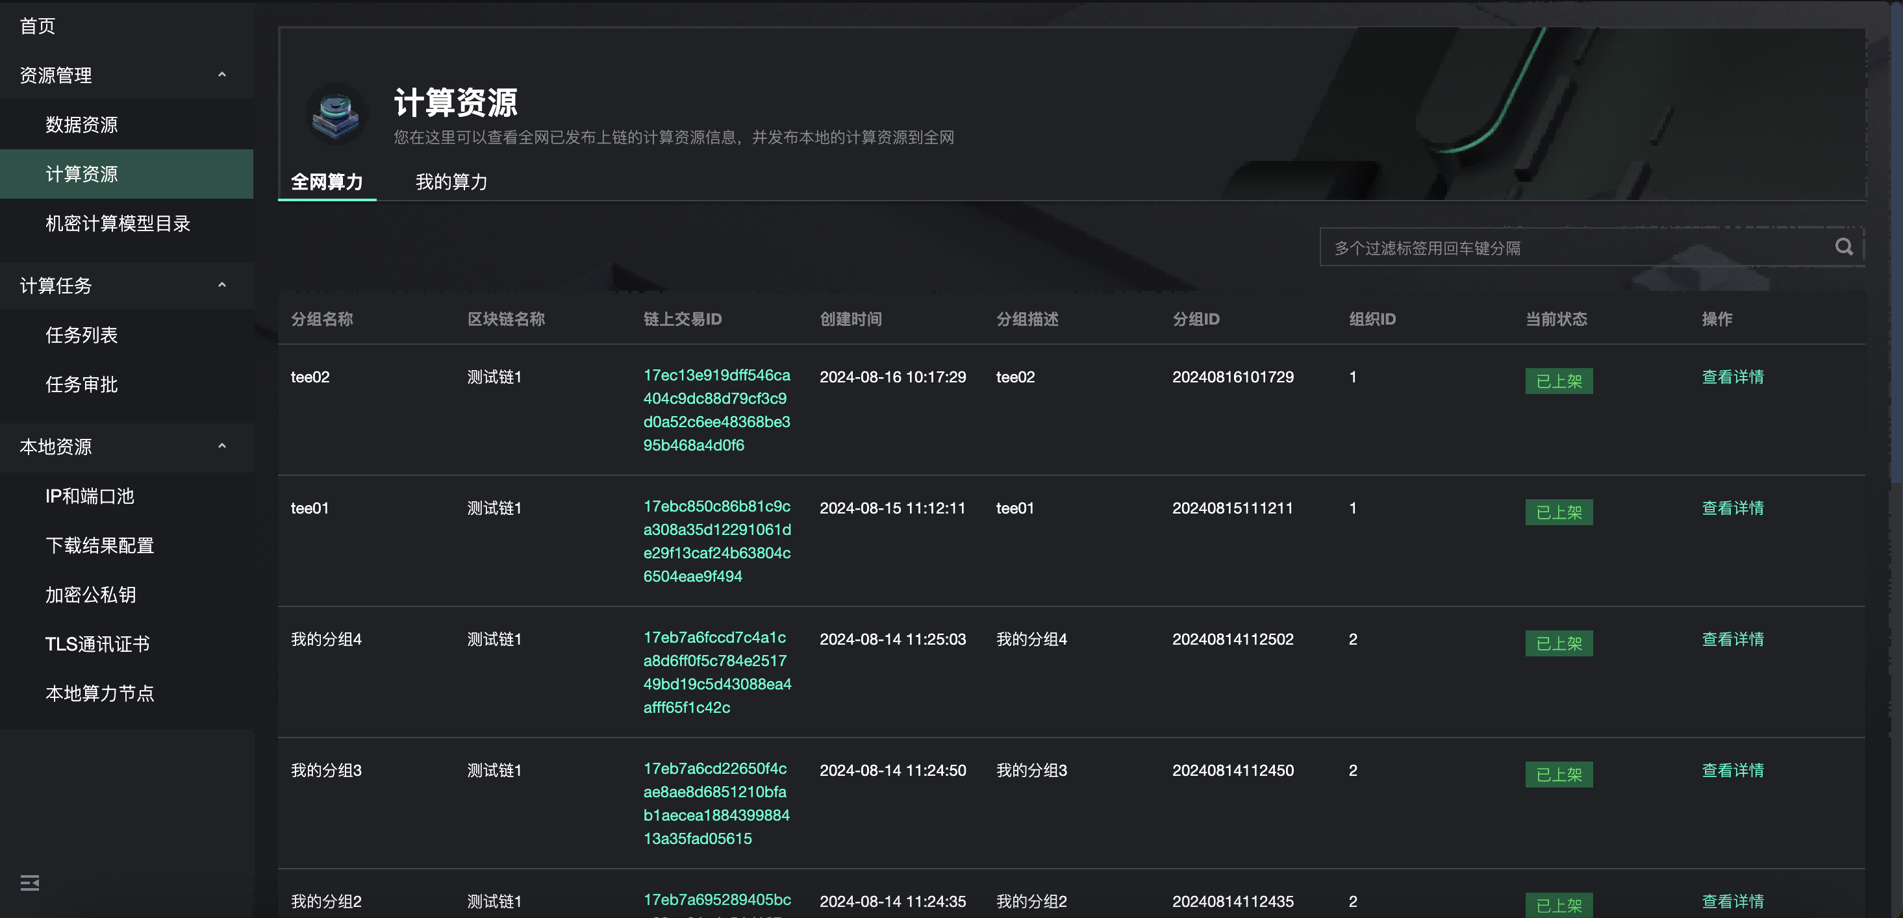Collapse the 计算任务 section
The height and width of the screenshot is (918, 1903).
221,285
